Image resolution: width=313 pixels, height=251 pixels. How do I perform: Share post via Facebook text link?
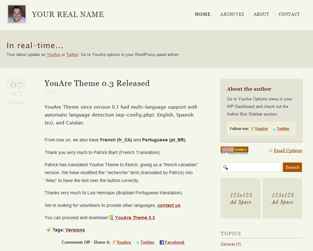(x=174, y=242)
